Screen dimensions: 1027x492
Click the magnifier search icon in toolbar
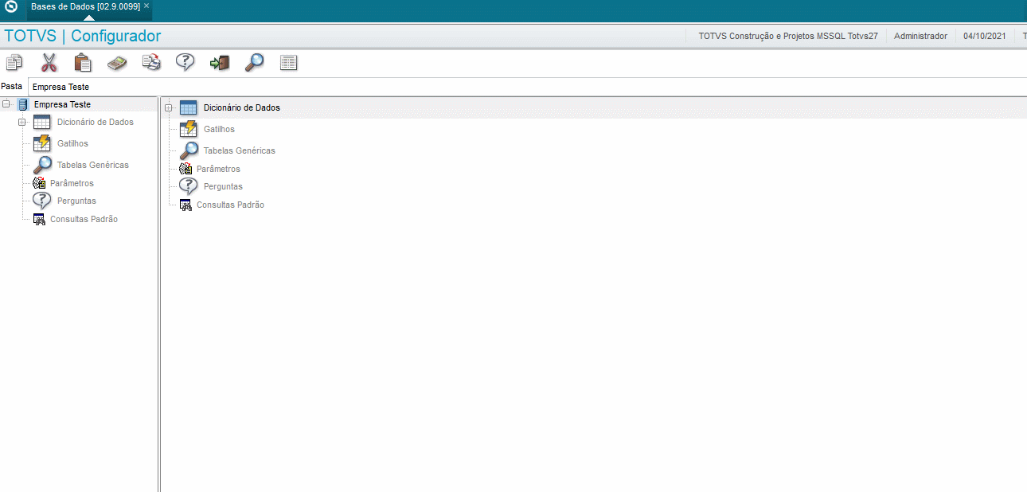tap(254, 63)
